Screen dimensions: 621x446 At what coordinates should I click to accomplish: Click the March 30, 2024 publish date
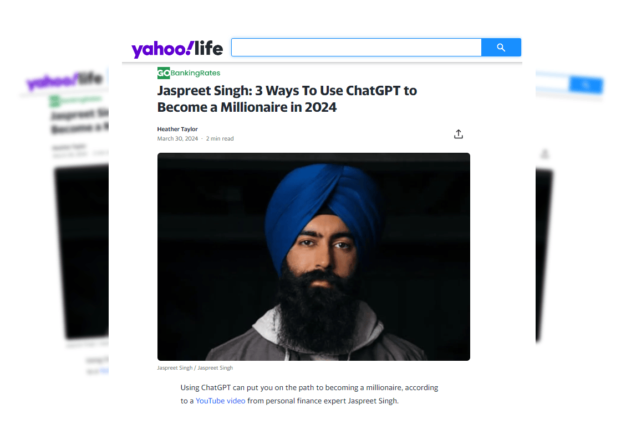[x=177, y=138]
